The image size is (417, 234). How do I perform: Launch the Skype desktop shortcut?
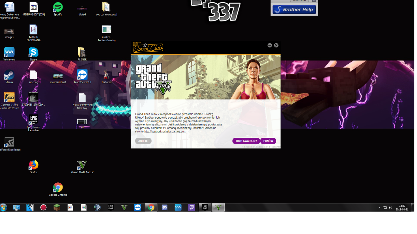[x=33, y=53]
